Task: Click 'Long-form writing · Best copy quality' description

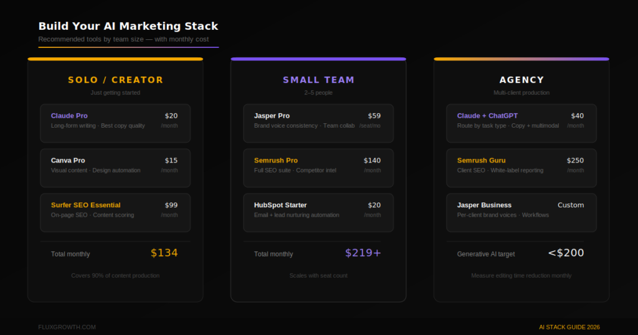Action: 98,126
